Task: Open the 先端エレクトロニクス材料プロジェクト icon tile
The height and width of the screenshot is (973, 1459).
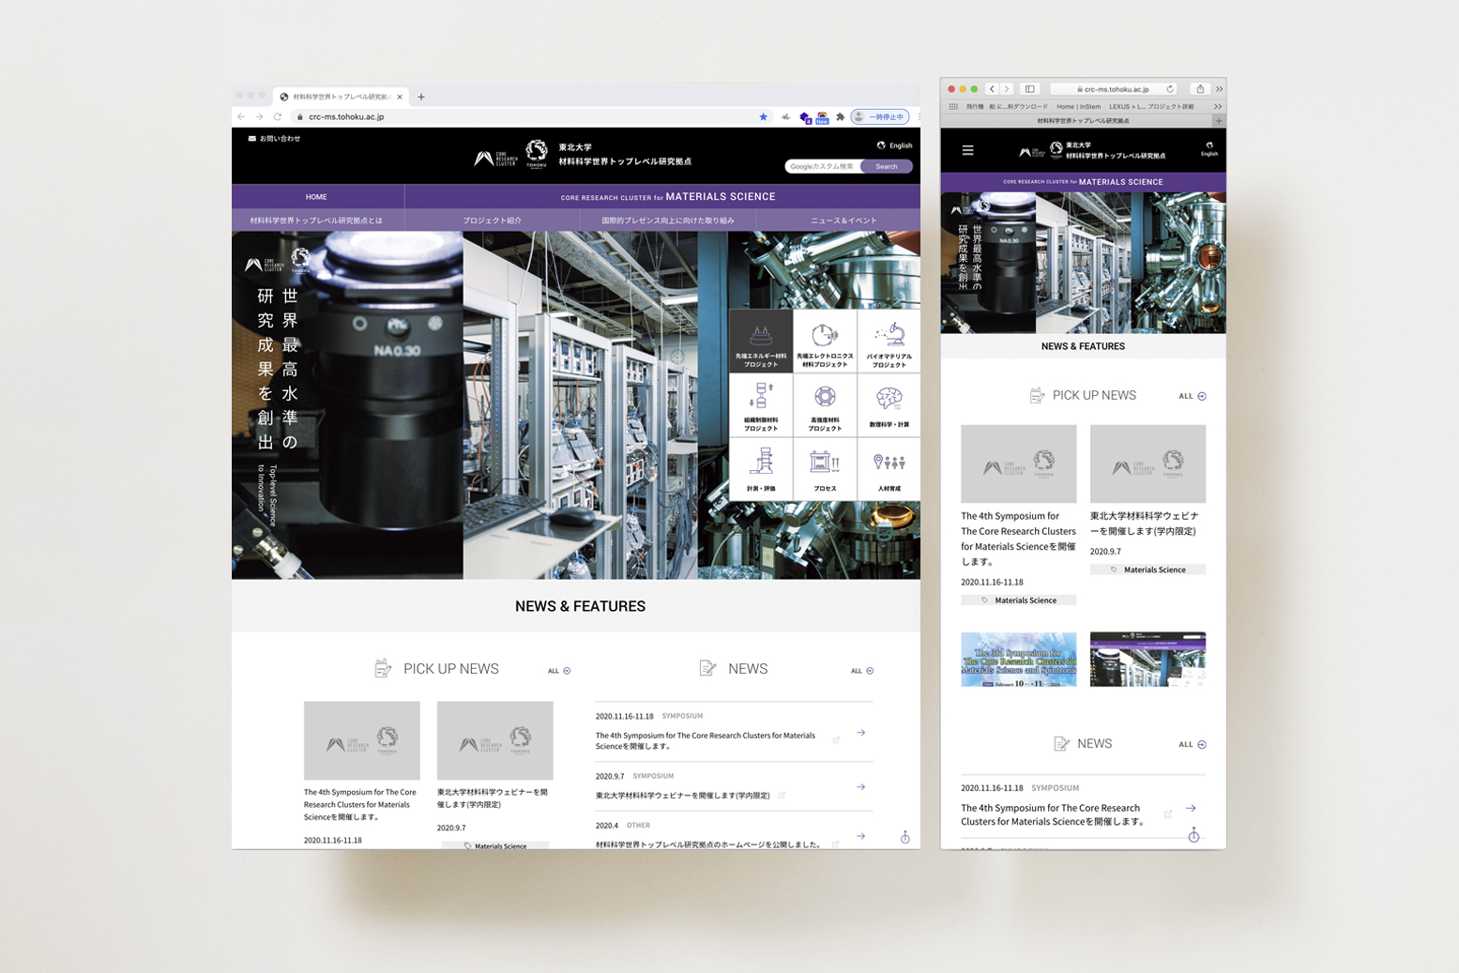Action: (825, 342)
